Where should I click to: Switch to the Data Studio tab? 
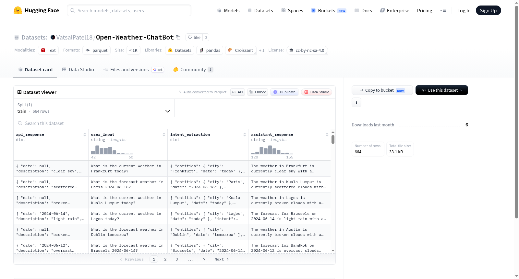click(x=78, y=69)
